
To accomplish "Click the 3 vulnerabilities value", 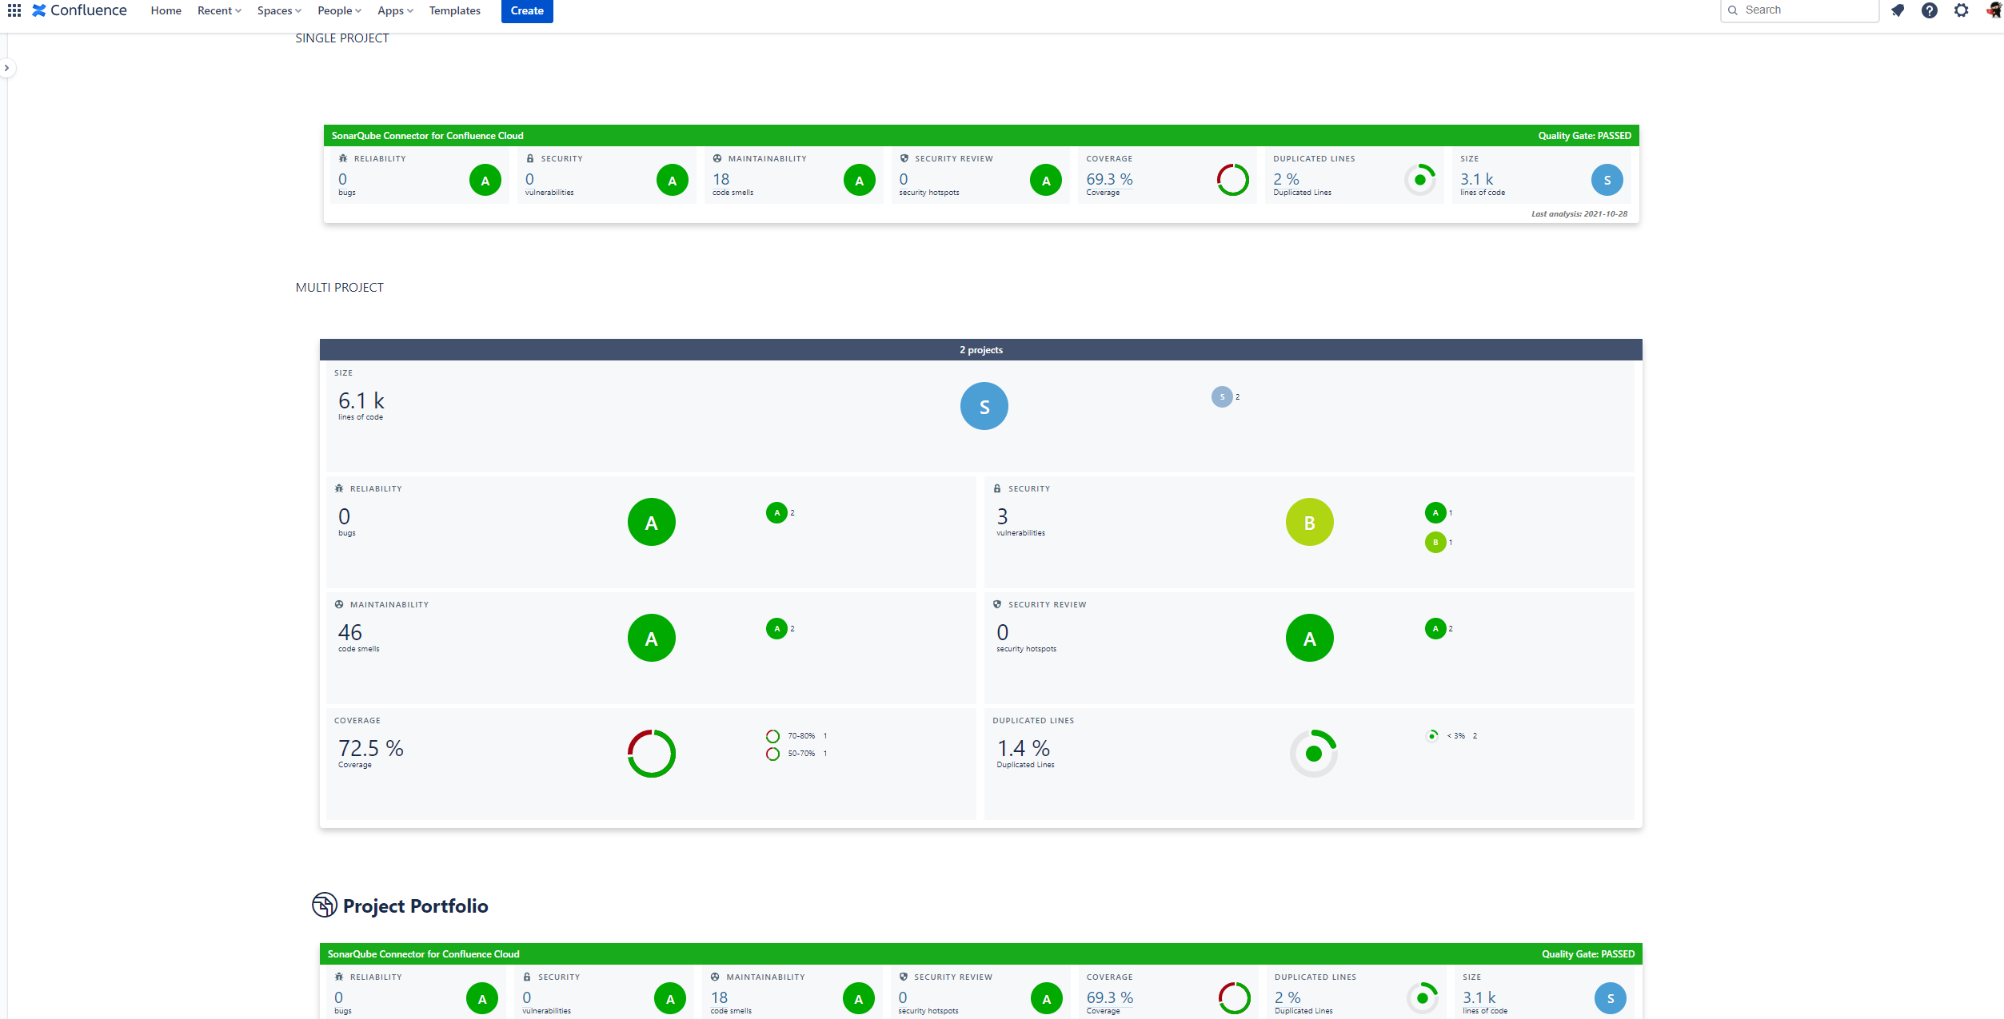I will tap(1002, 516).
